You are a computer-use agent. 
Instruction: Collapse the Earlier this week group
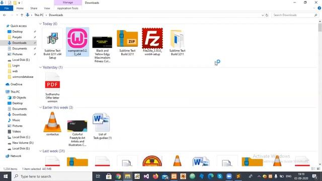tap(40, 107)
